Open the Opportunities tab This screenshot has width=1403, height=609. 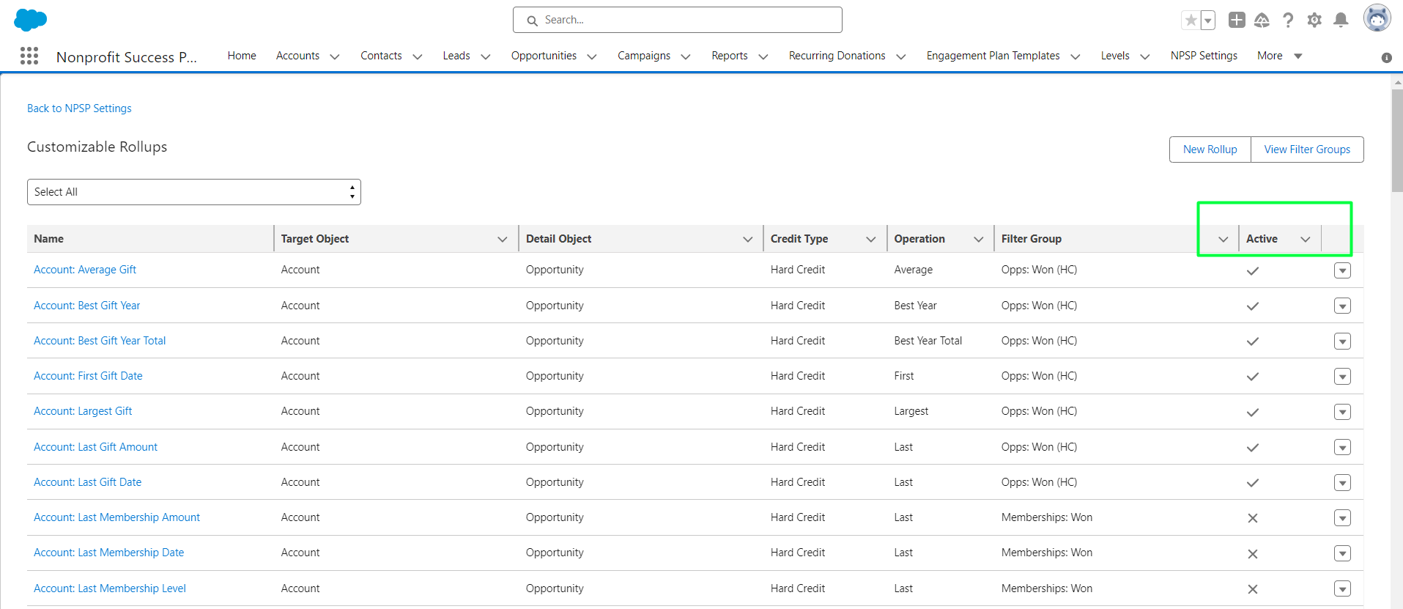click(544, 56)
